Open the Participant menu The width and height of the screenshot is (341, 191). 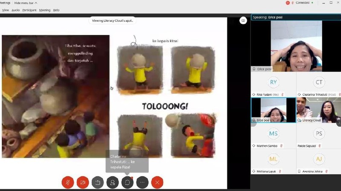tap(29, 10)
